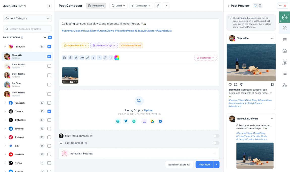This screenshot has width=290, height=172.
Task: Open the emoji picker
Action: click(105, 58)
